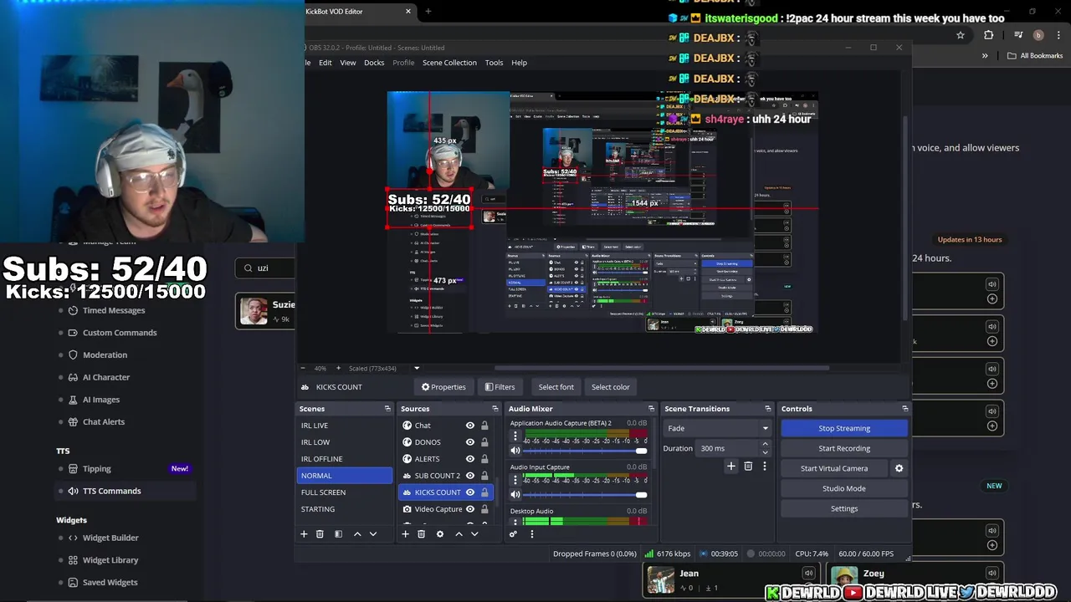The width and height of the screenshot is (1071, 602).
Task: Preview Jean voice with speaker icon
Action: 808,574
